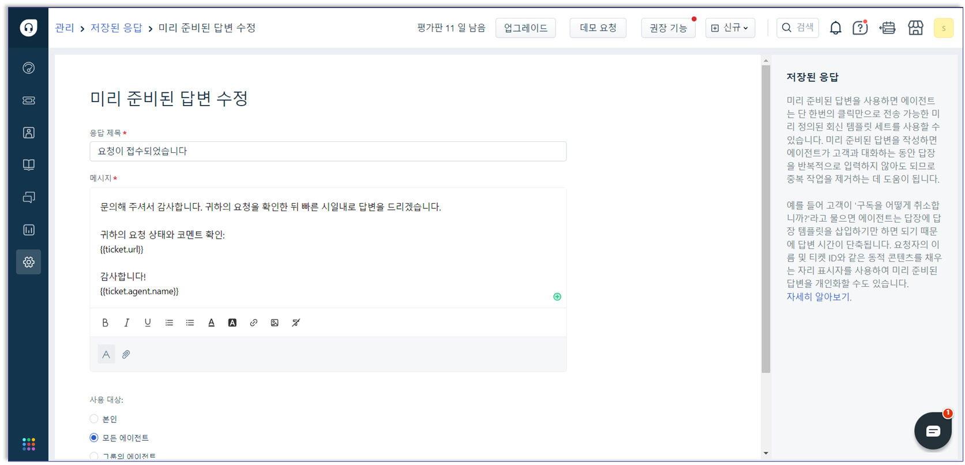This screenshot has width=965, height=465.
Task: Click the underline formatting icon
Action: [x=148, y=322]
